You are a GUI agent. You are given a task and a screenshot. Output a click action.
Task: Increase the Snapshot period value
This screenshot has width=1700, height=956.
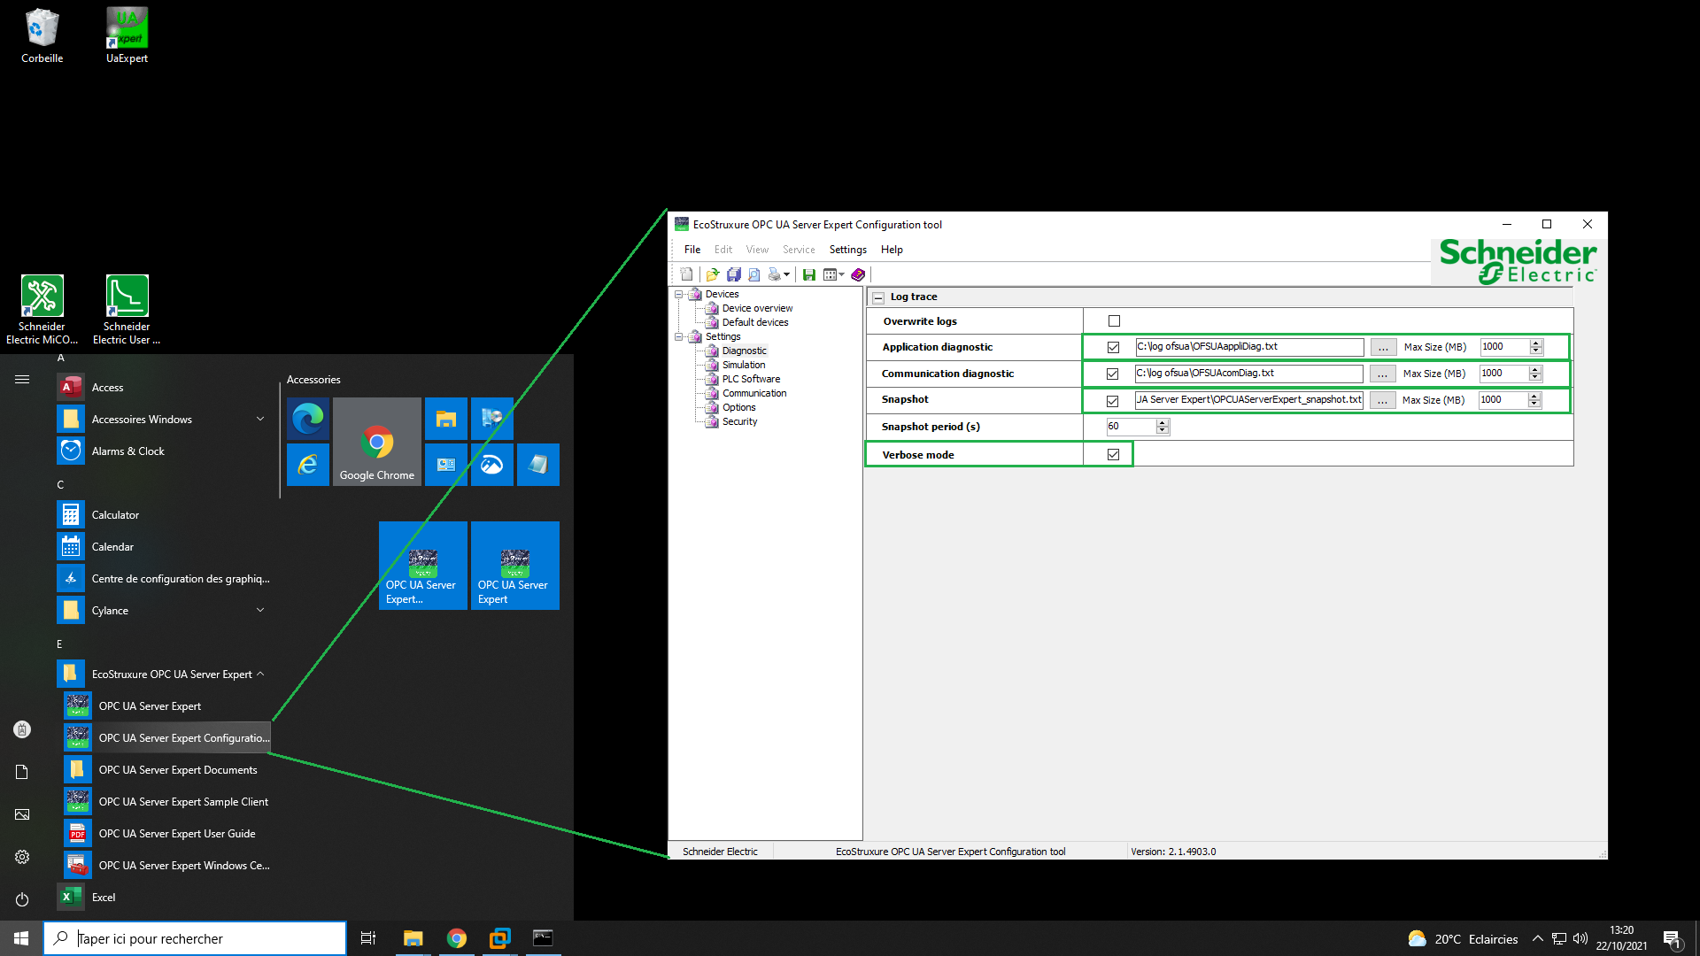coord(1163,422)
